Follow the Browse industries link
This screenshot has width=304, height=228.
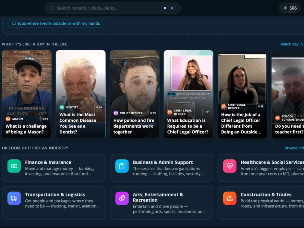click(x=294, y=148)
